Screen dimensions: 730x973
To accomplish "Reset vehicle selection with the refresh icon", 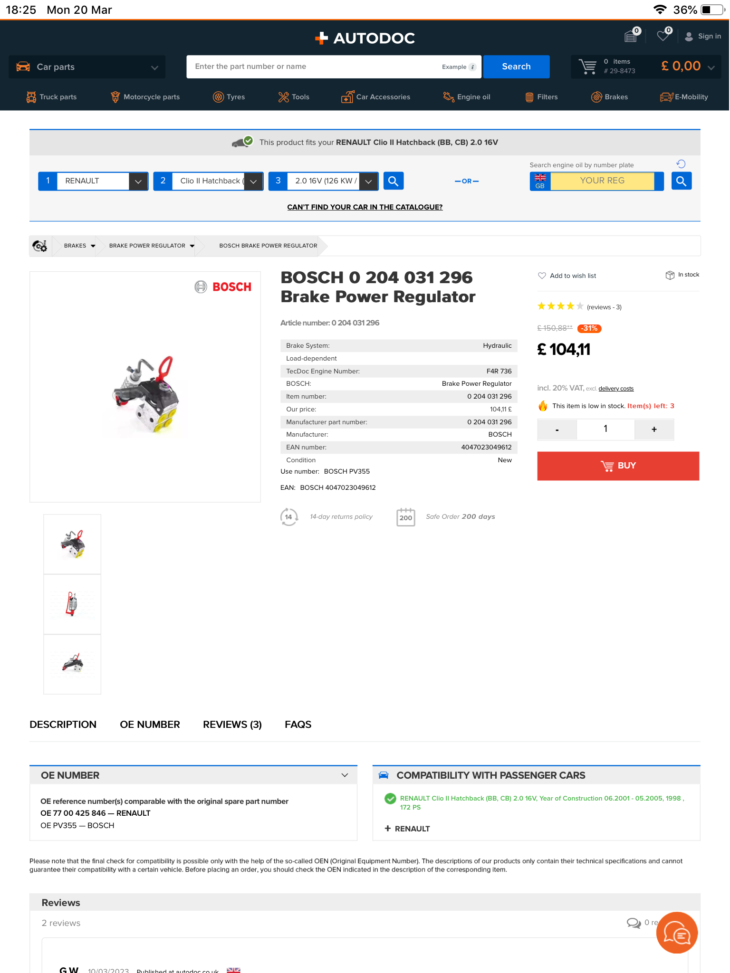I will click(681, 164).
